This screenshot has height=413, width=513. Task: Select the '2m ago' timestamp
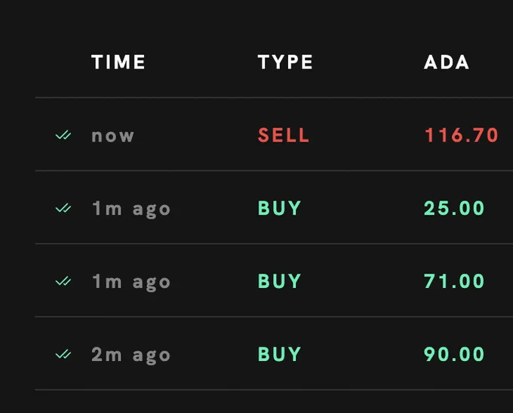click(x=131, y=355)
